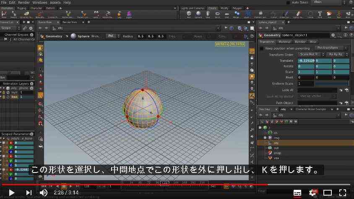Open YouTube settings gear
354x199 pixels.
tap(313, 193)
